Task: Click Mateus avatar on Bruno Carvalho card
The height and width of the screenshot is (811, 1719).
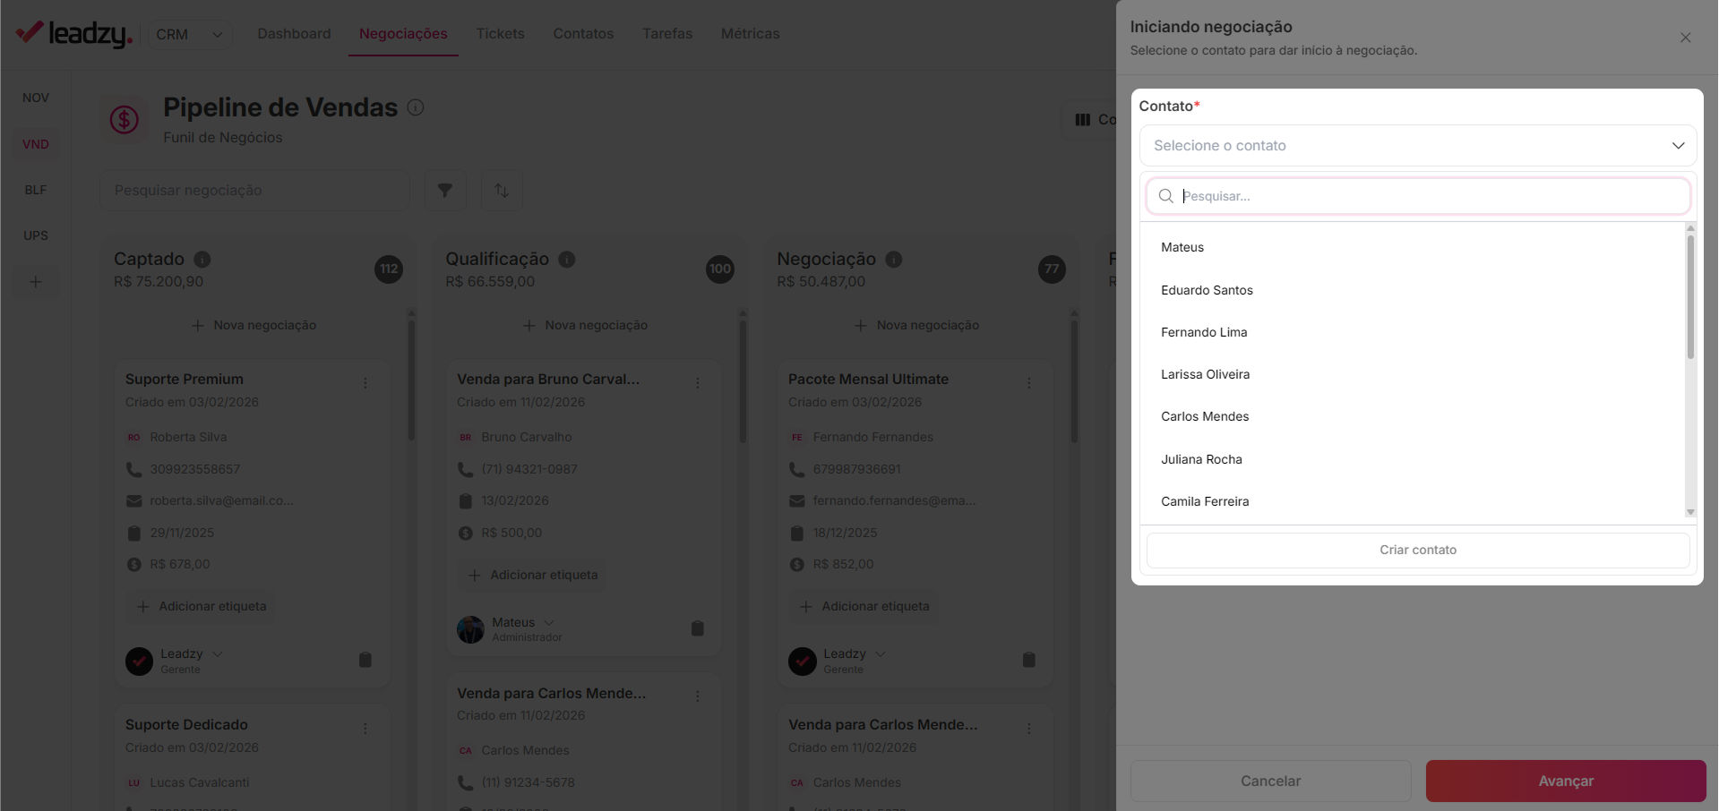Action: click(x=470, y=629)
